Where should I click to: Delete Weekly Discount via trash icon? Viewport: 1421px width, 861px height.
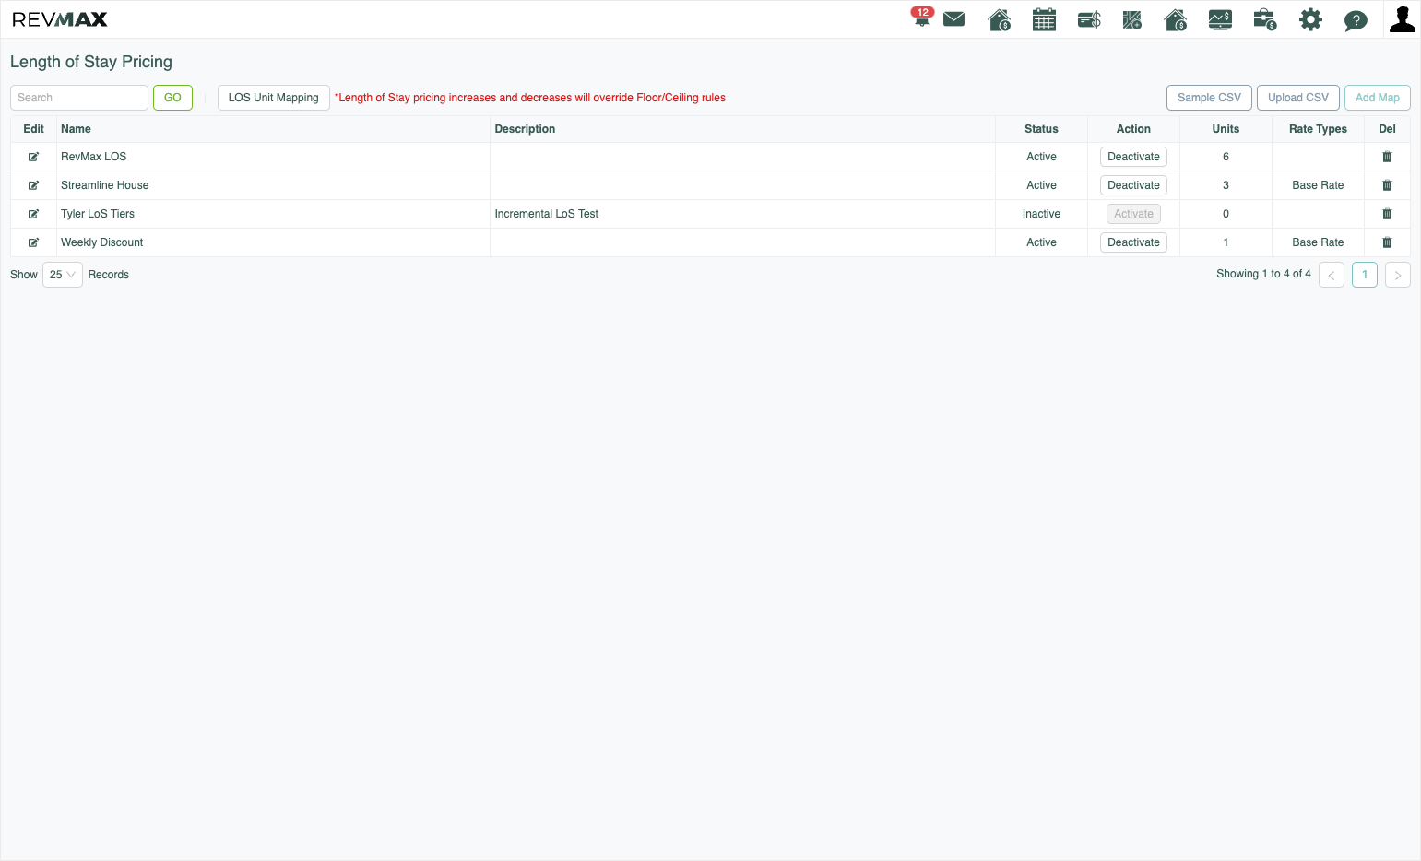tap(1387, 242)
